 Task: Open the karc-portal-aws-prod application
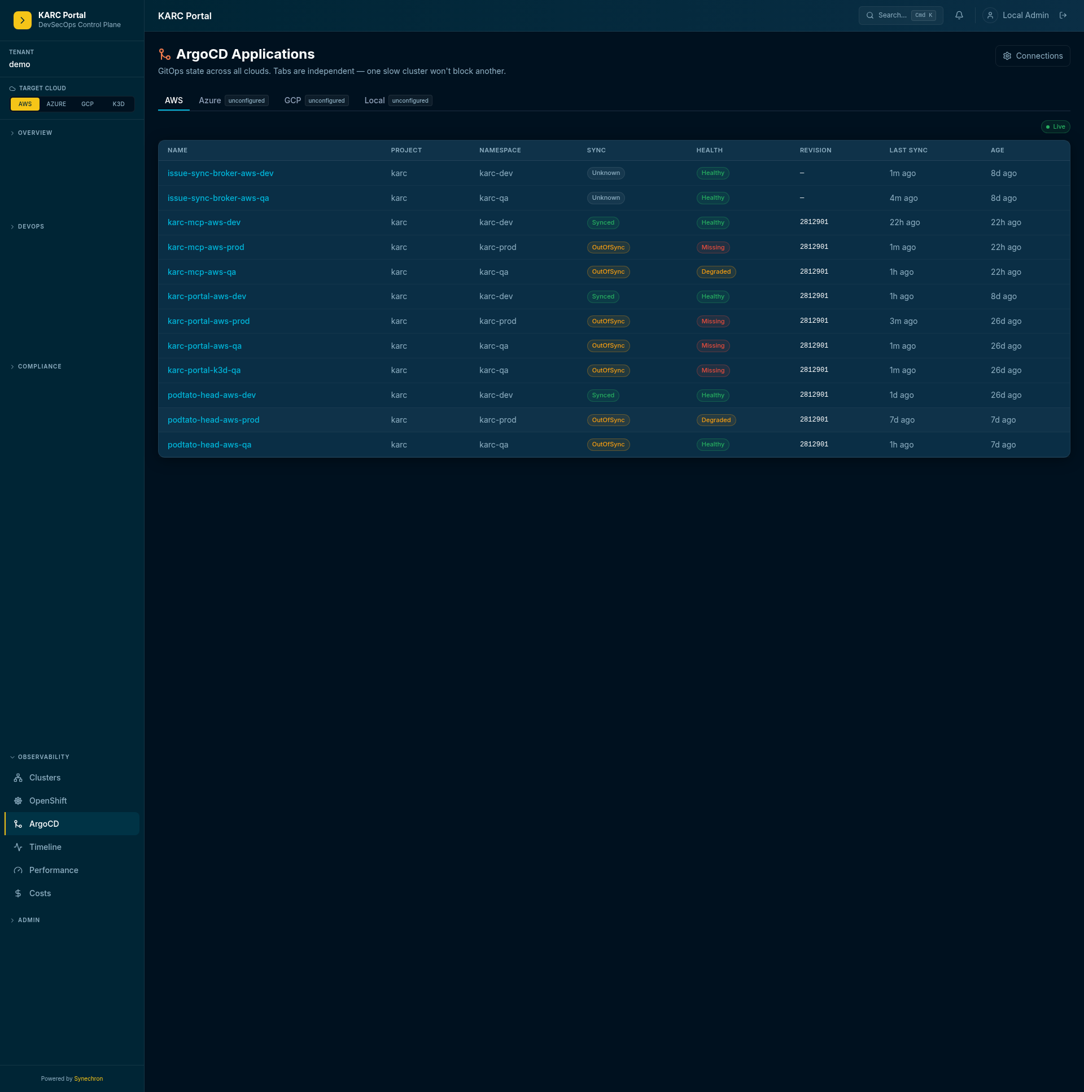click(x=209, y=321)
